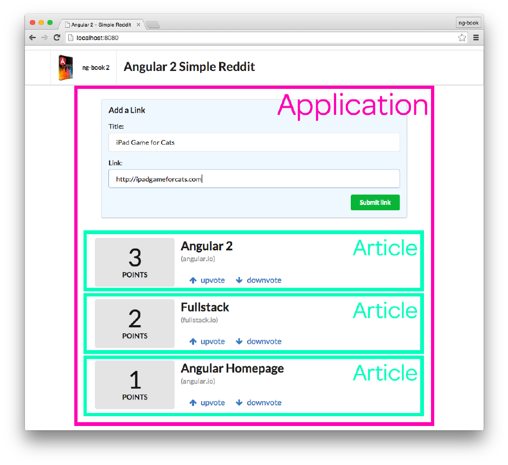
Task: Click the Title input field
Action: (x=254, y=142)
